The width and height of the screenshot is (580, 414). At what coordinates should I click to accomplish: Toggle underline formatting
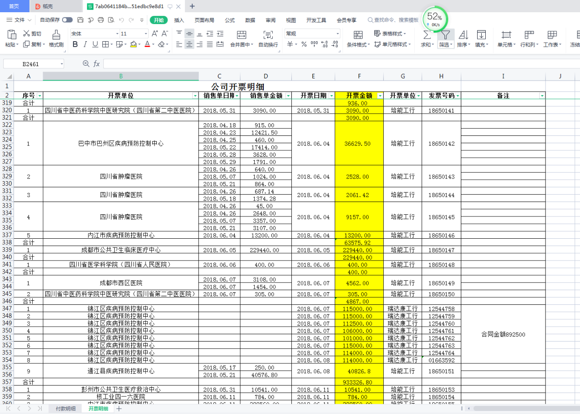[x=95, y=44]
